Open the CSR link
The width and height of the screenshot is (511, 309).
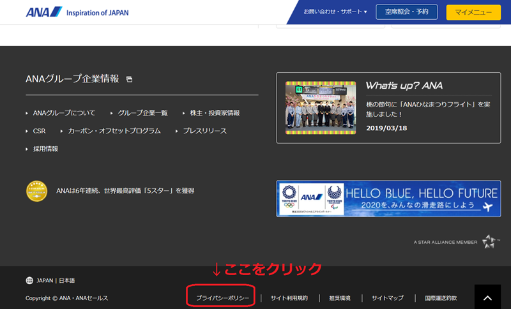coord(39,131)
